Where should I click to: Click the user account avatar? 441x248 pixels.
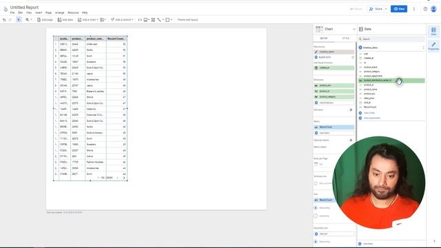pos(433,9)
